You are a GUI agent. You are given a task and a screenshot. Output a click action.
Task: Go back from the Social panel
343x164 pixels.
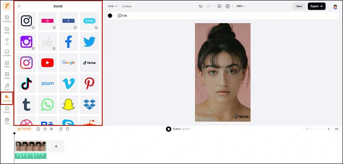(x=19, y=6)
